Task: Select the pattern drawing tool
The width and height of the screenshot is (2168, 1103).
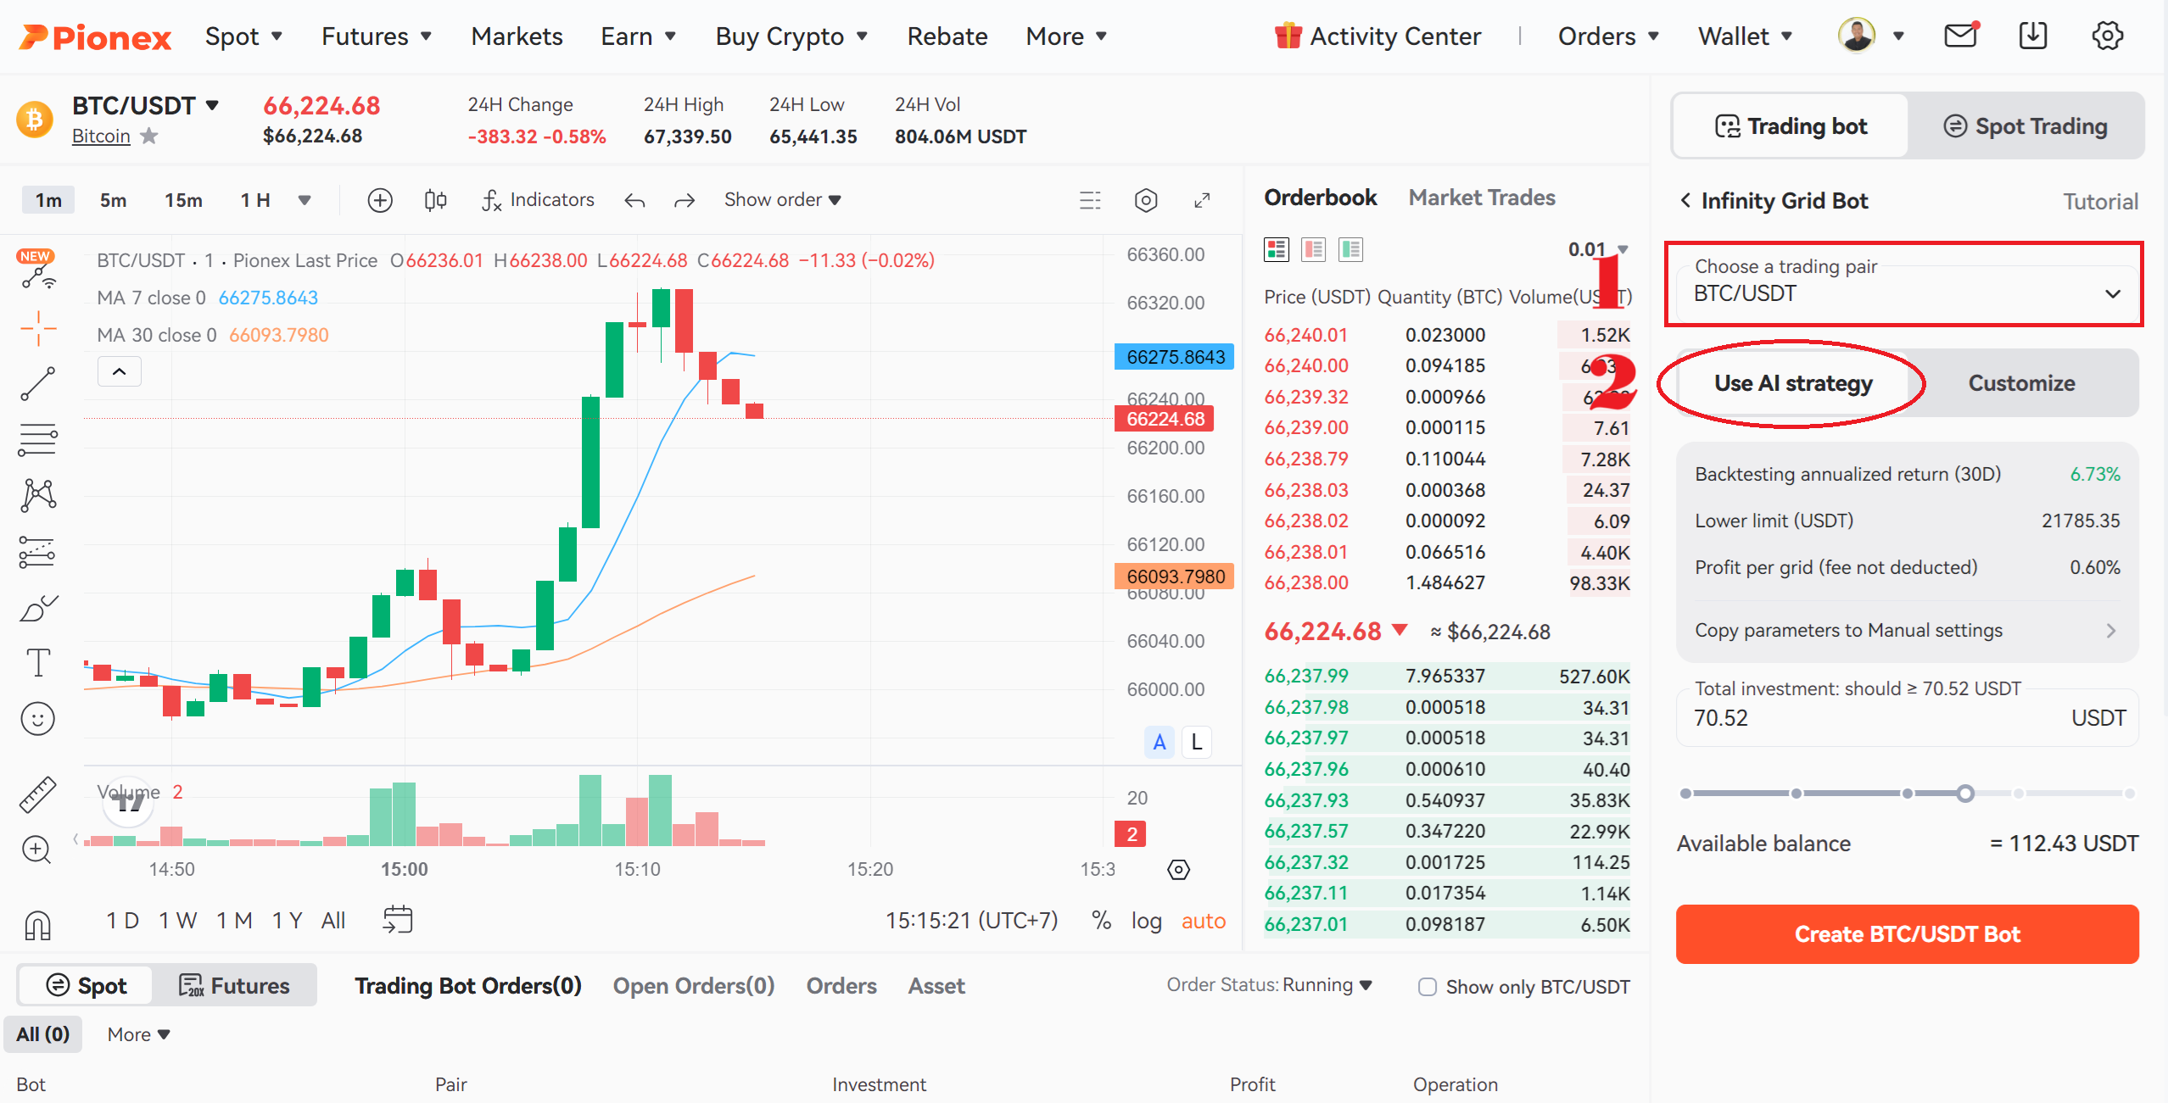Action: pos(37,495)
